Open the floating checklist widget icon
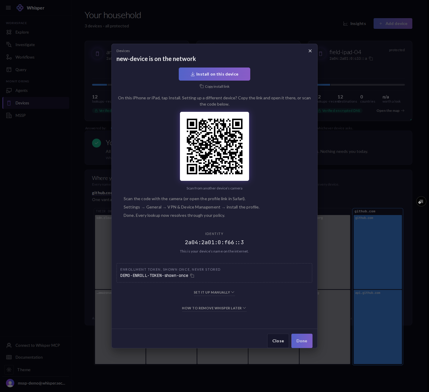Screen dimensions: 429x392 point(421,202)
